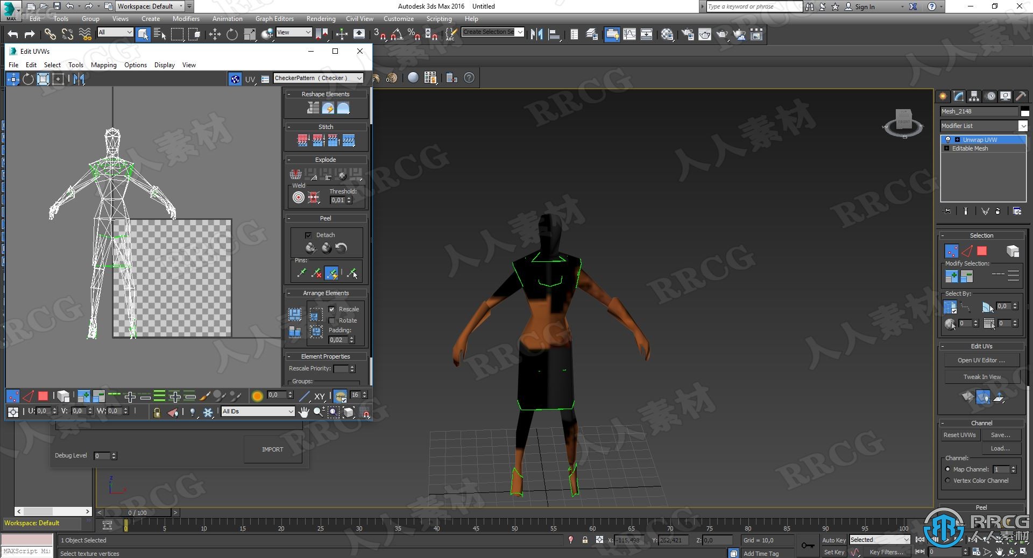
Task: Select Polygon mode in Edit UVWs bottom bar
Action: [x=43, y=396]
